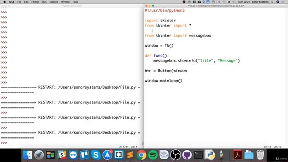Open Finder from the dock

click(x=27, y=155)
